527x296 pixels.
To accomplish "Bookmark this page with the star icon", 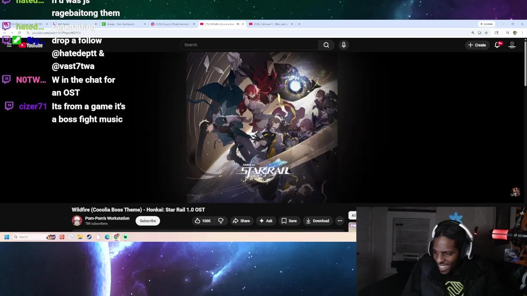I will 486,33.
